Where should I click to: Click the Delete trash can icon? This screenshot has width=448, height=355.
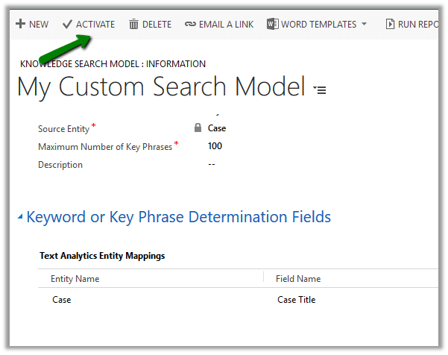[133, 25]
